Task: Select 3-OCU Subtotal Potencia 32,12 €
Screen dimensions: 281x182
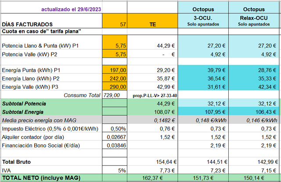Action: click(203, 103)
